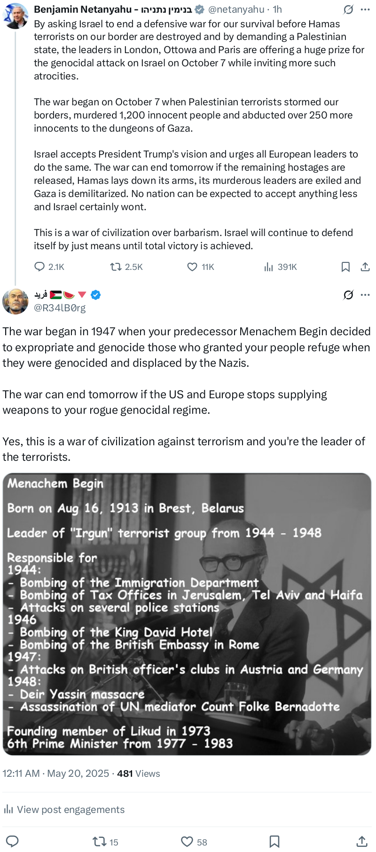The height and width of the screenshot is (852, 376).
Task: Click Grok icon on the reply post
Action: click(348, 295)
